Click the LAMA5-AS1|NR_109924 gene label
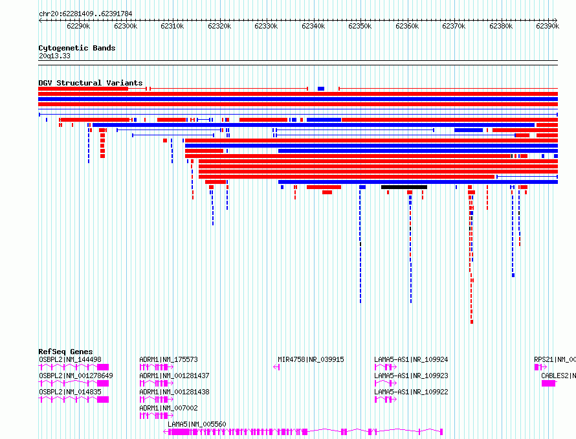 (x=411, y=359)
